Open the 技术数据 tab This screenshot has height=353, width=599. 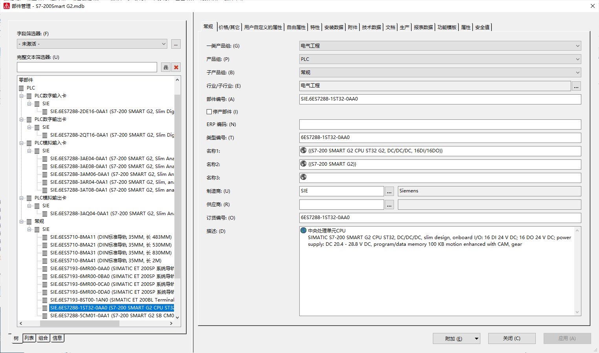point(372,27)
